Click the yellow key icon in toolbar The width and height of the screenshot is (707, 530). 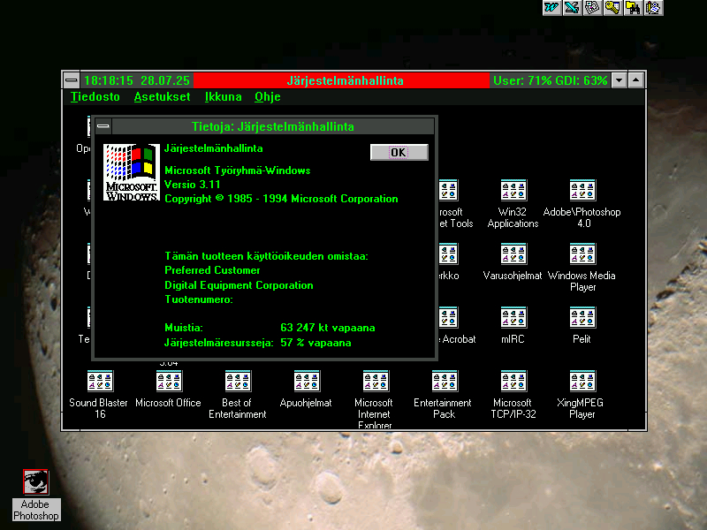612,8
